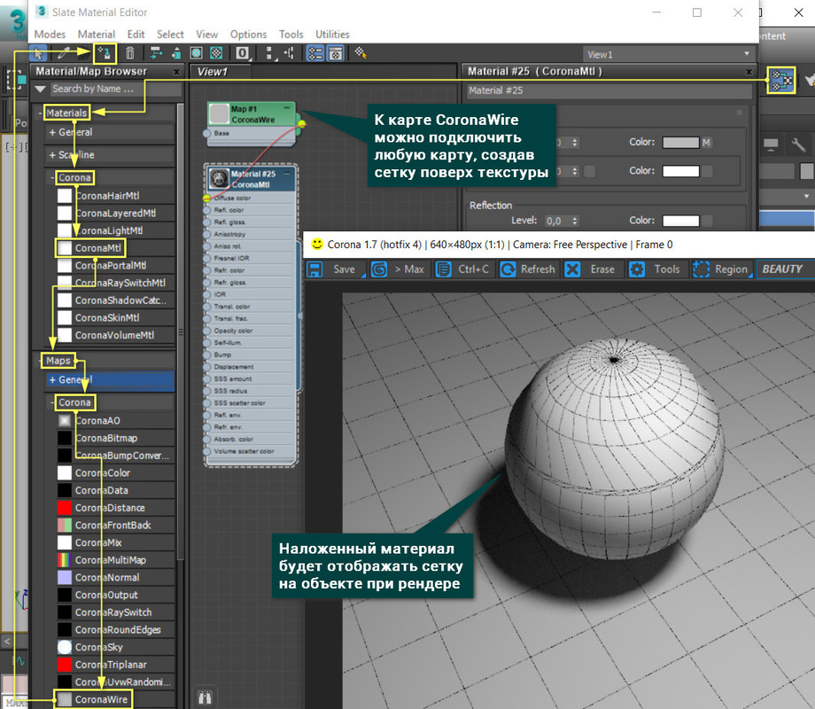Image resolution: width=815 pixels, height=709 pixels.
Task: Open Utilities wrench tab in 3ds Max
Action: (x=798, y=144)
